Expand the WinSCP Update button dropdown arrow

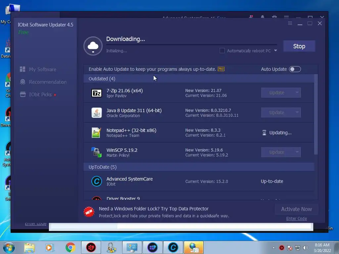tap(297, 152)
